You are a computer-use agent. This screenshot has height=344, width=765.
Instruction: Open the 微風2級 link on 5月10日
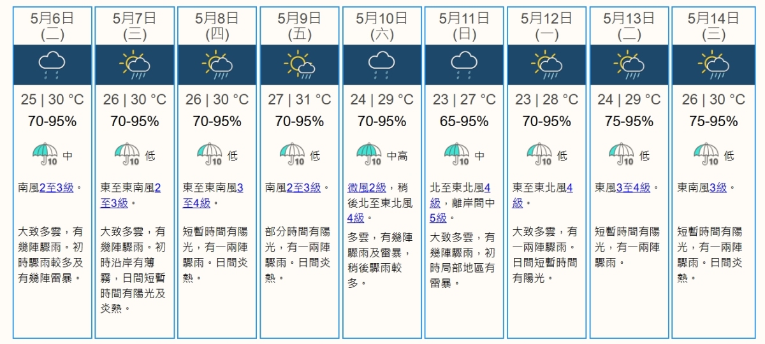(367, 187)
